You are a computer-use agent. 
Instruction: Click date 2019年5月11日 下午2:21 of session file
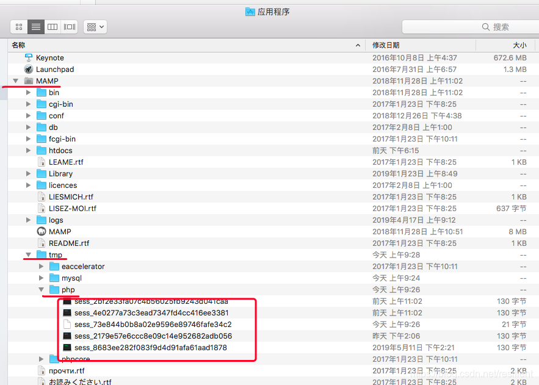(413, 348)
